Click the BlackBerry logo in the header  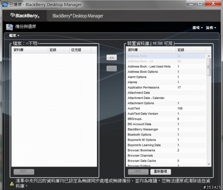click(25, 15)
